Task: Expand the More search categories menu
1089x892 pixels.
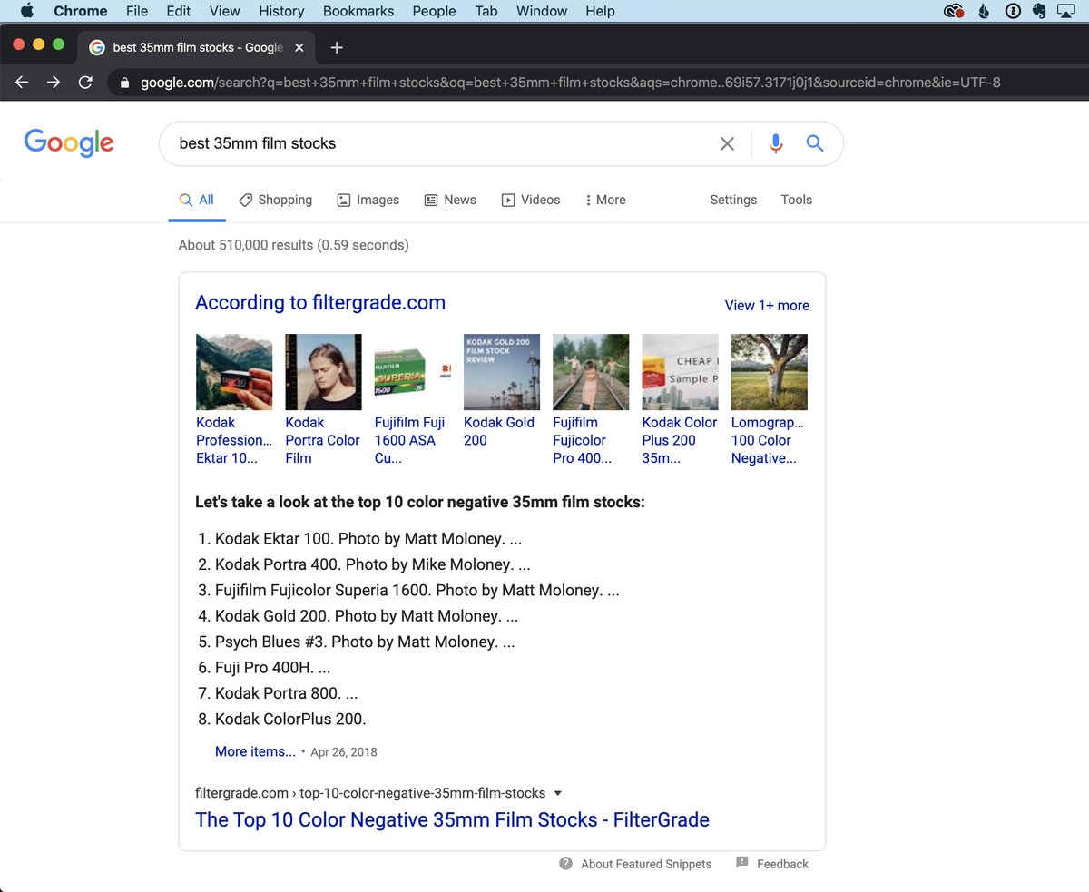Action: click(605, 201)
